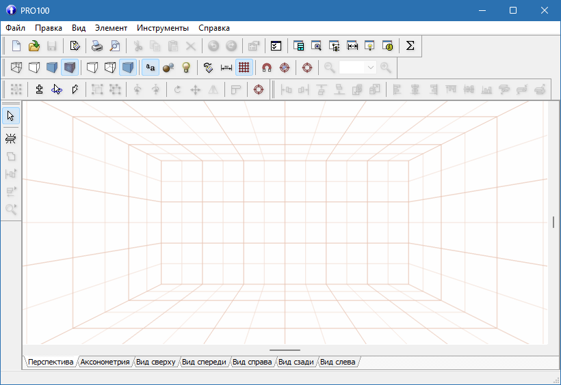Click the red crosshair icon next to zoom out
Image resolution: width=561 pixels, height=385 pixels.
[307, 68]
